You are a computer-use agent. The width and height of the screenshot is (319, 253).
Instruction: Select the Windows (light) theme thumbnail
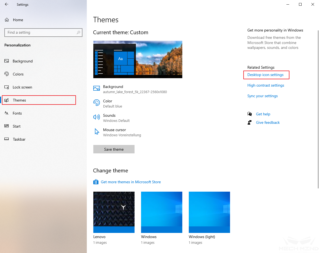pos(209,212)
